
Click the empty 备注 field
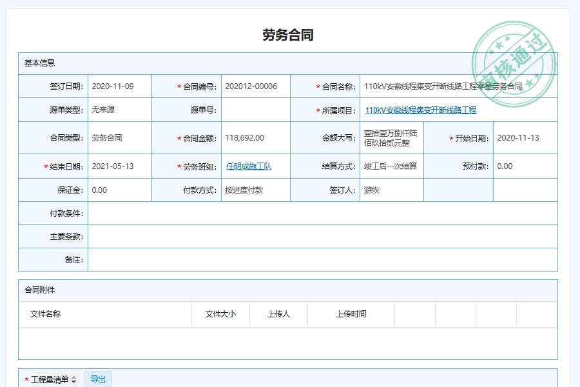coord(322,260)
